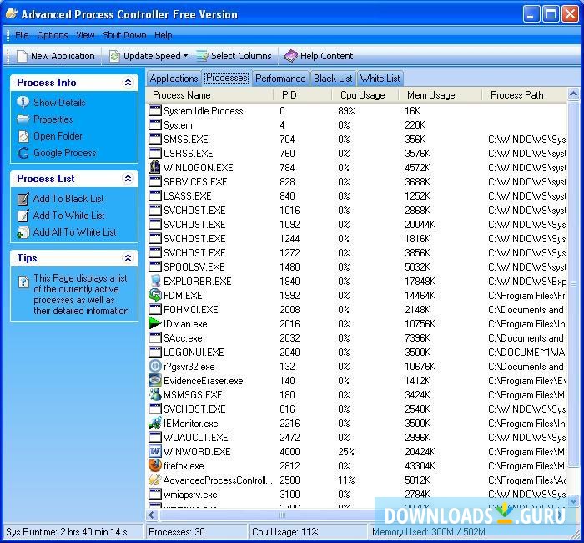Click the AdvancedProcessControll... icon
584x543 pixels.
click(154, 480)
